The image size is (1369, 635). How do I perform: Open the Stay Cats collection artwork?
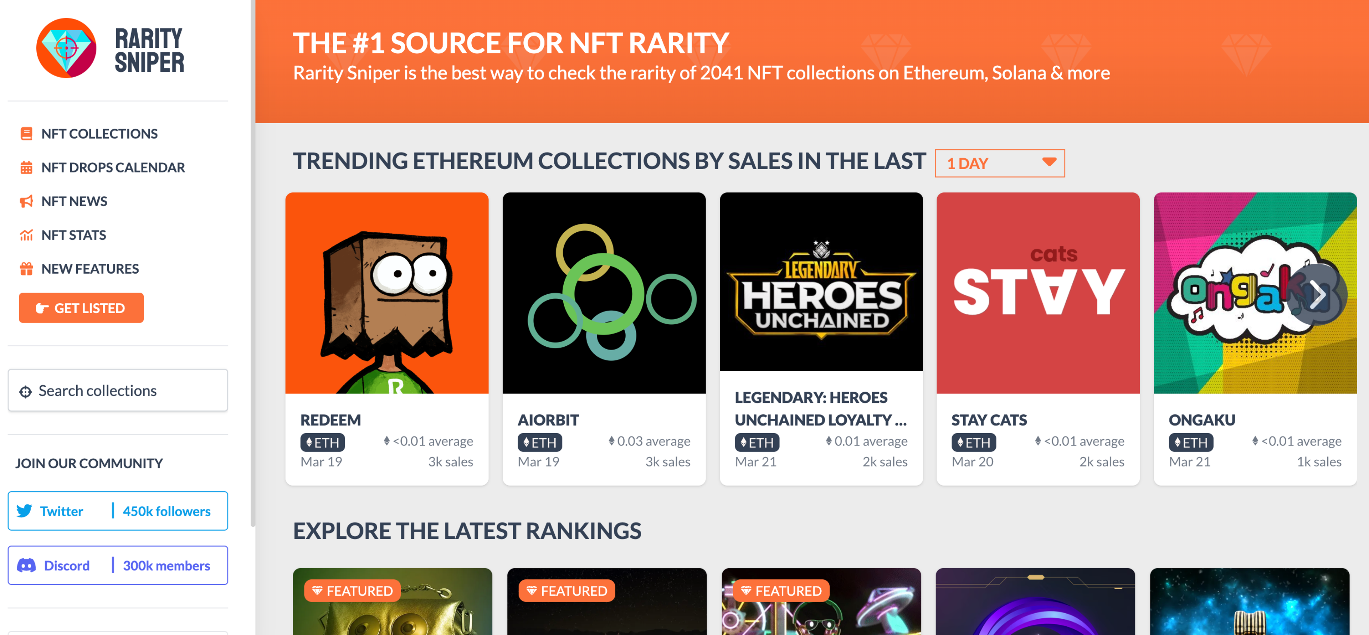pos(1038,293)
